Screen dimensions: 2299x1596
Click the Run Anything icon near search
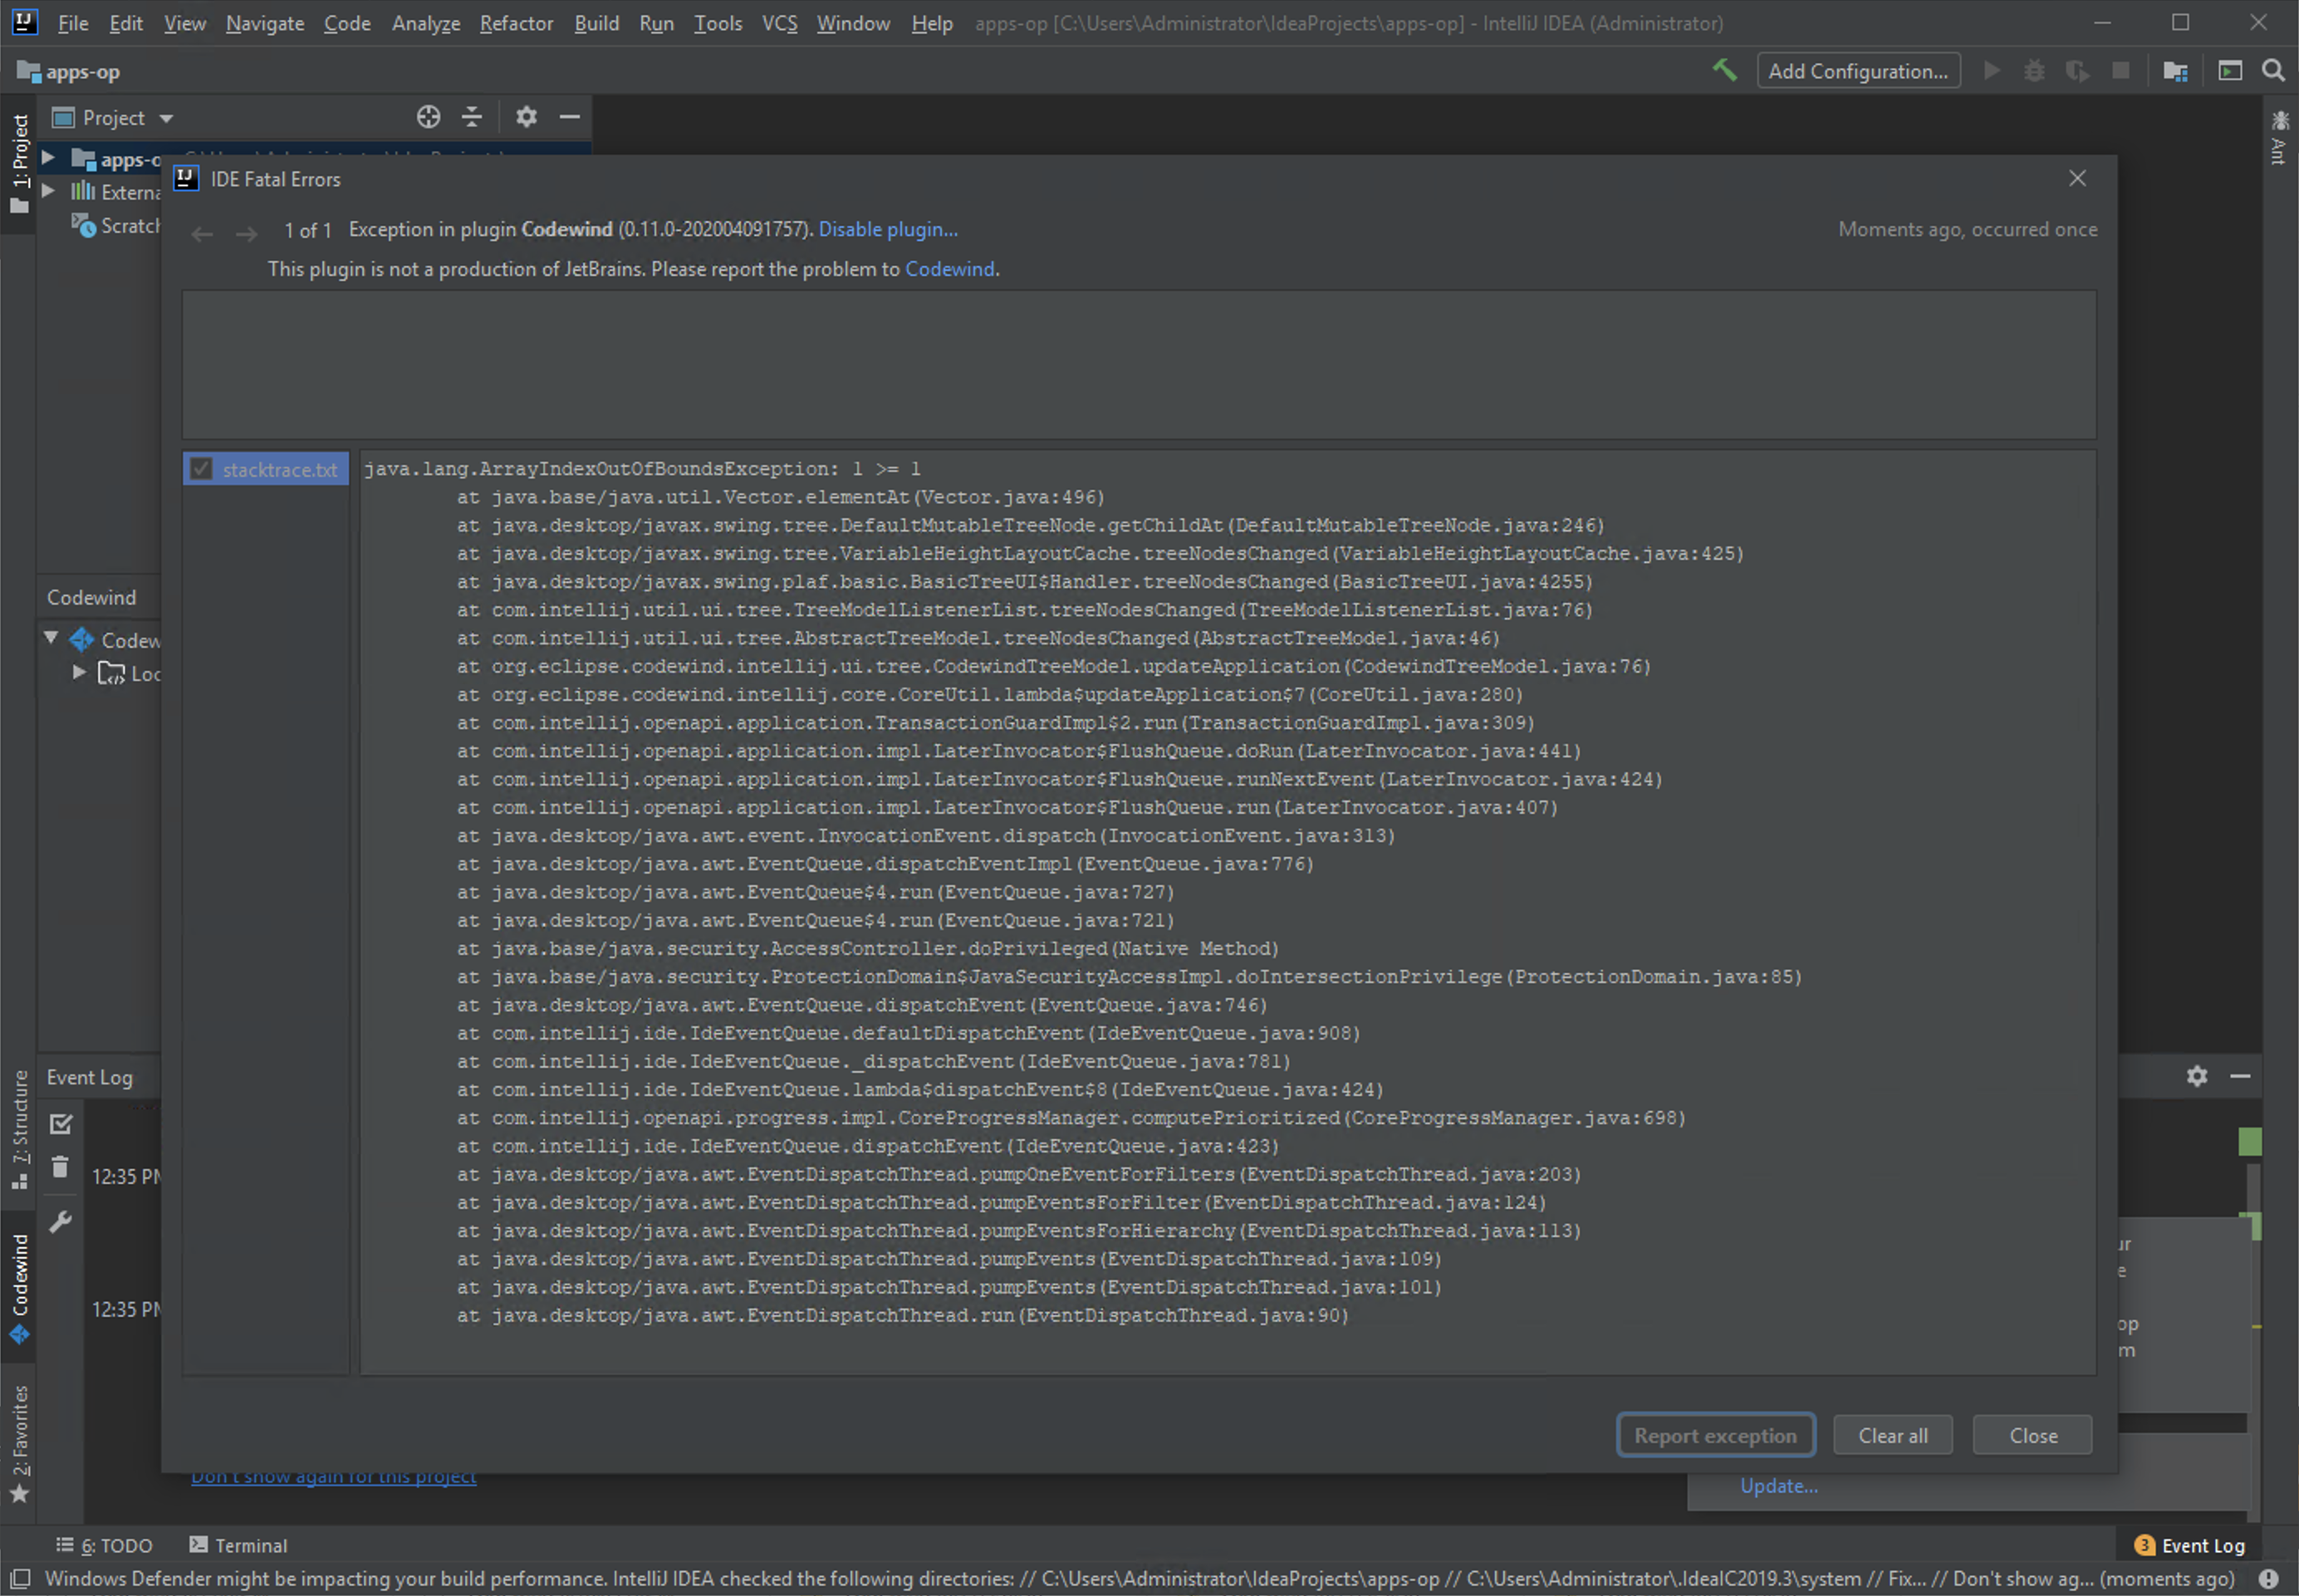click(x=2230, y=70)
